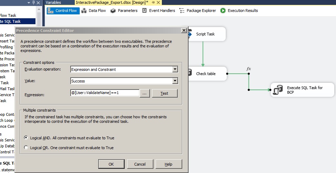Open the Value dropdown arrow
Image resolution: width=336 pixels, height=173 pixels.
tap(175, 81)
